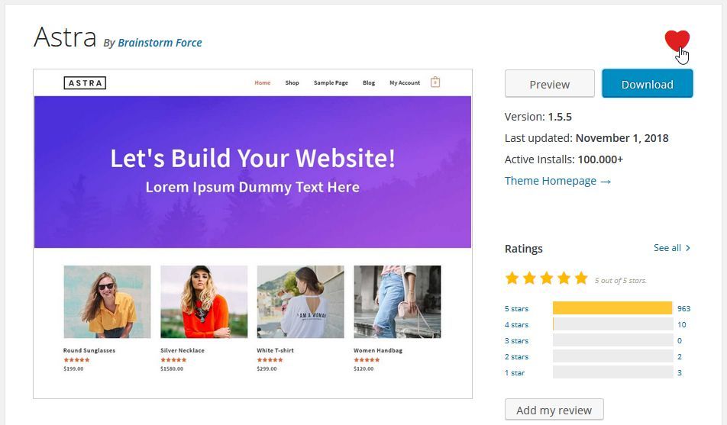
Task: Click the five-star rating stars
Action: click(546, 279)
